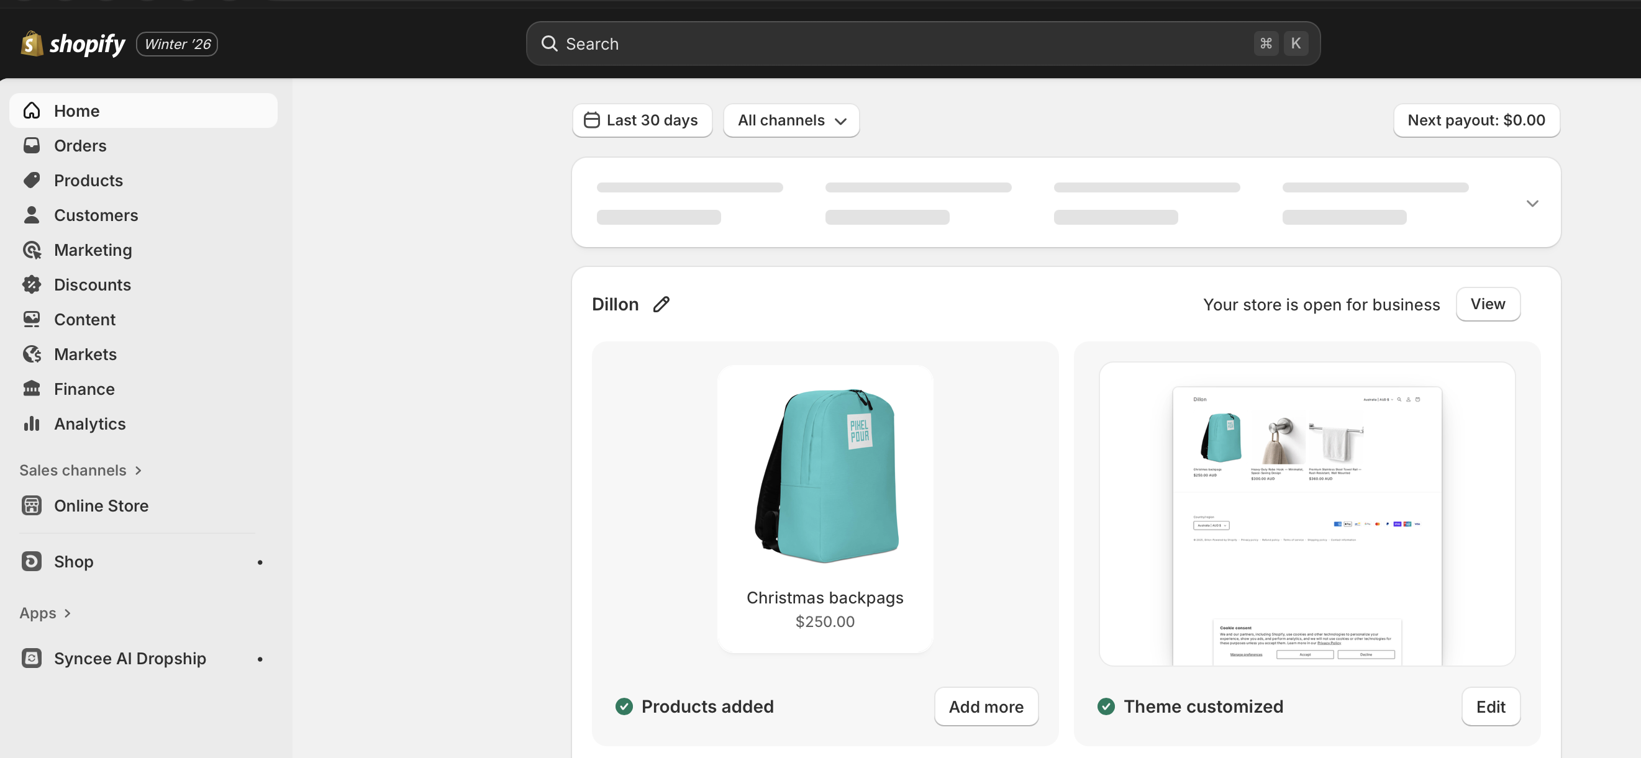The image size is (1641, 758).
Task: Open the Customers menu item
Action: pos(96,215)
